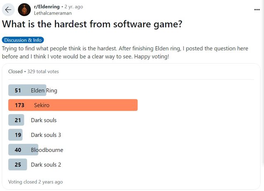The width and height of the screenshot is (264, 191).
Task: Click the Voting closed 2 years ago text
Action: (x=35, y=182)
